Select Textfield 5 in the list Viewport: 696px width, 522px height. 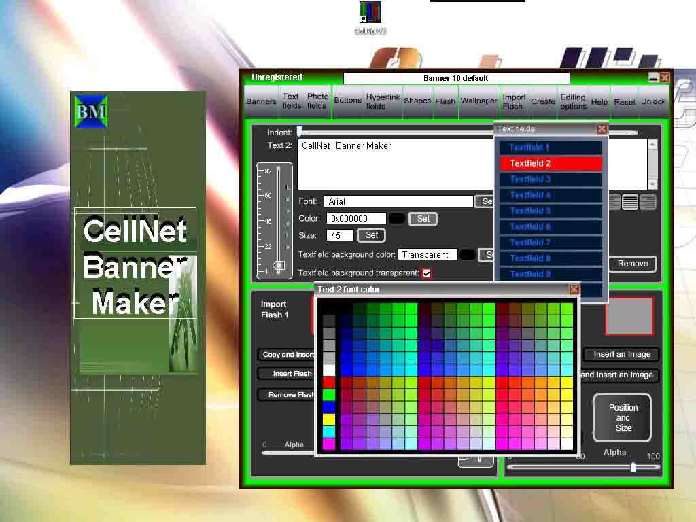point(551,211)
